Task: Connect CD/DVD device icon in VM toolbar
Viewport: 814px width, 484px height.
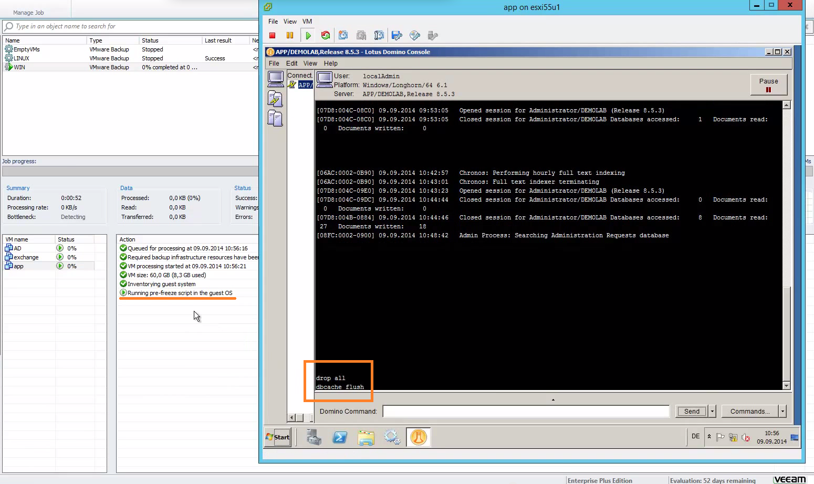Action: pyautogui.click(x=415, y=36)
